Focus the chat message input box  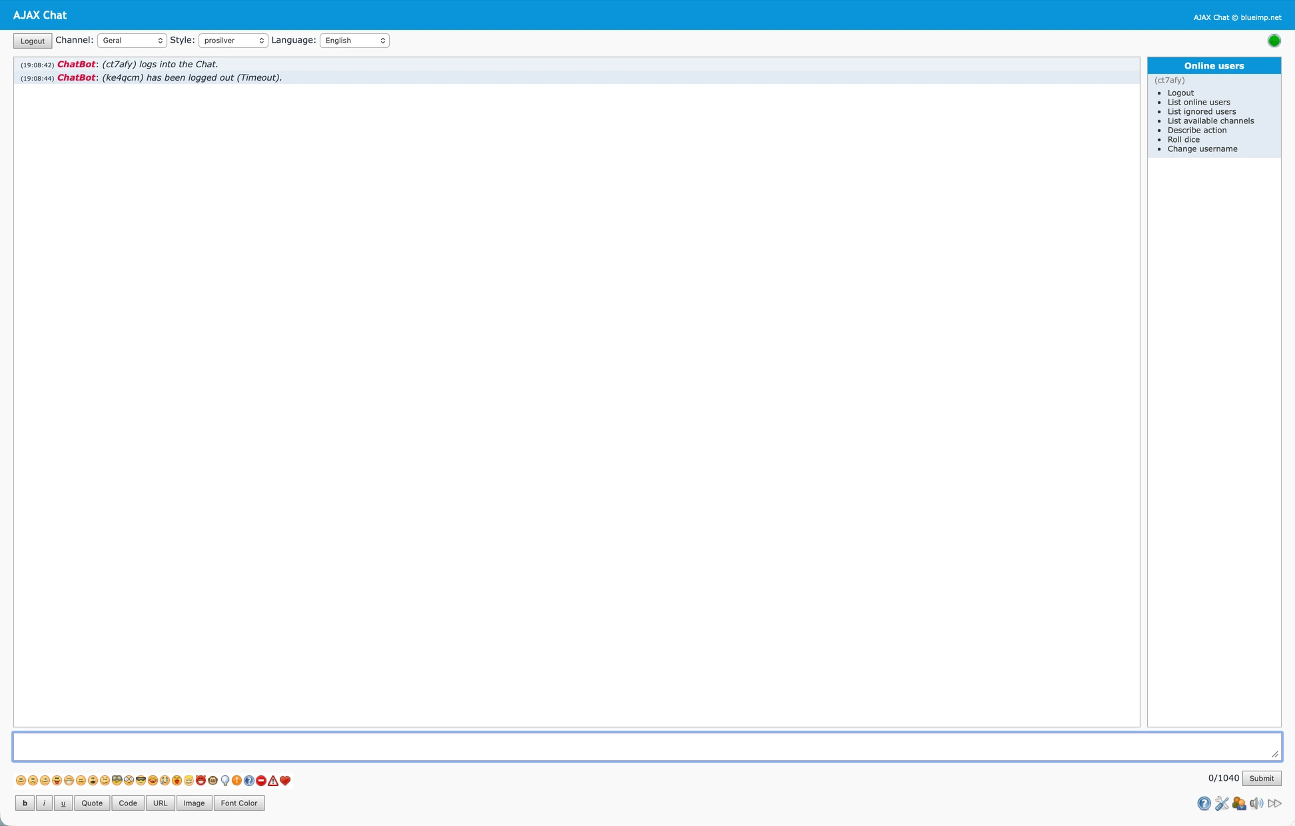tap(647, 747)
